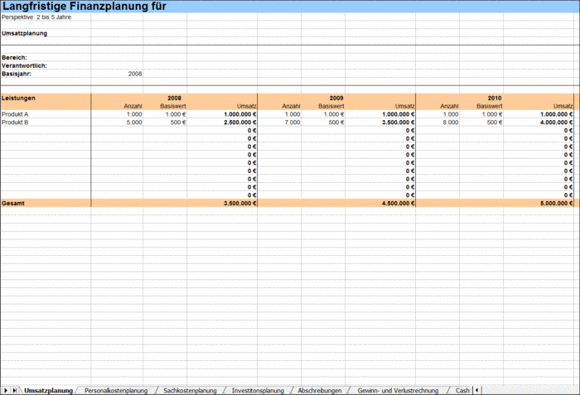Open the Personalkostenplanung sheet tab
Viewport: 580px width, 395px height.
point(116,391)
